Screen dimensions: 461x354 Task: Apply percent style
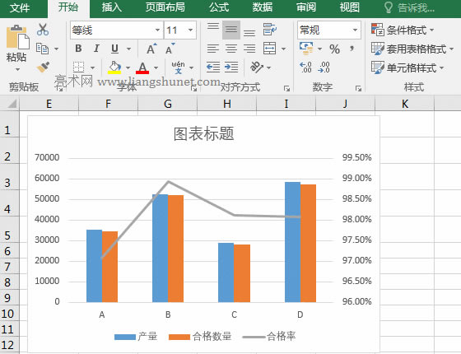[x=334, y=49]
